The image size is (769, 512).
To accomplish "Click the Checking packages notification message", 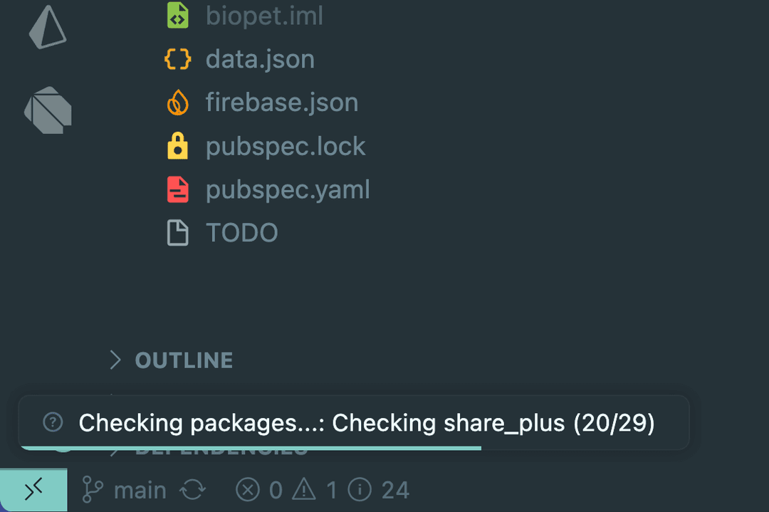I will (367, 423).
